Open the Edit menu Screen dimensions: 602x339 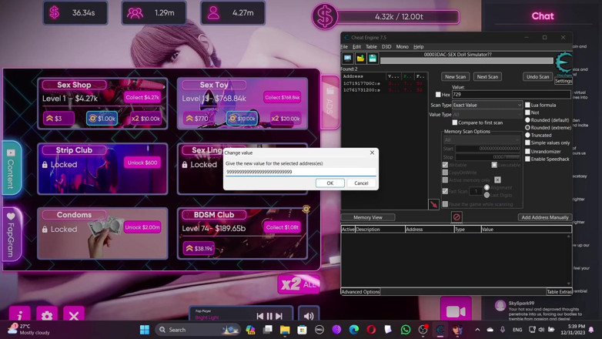pyautogui.click(x=356, y=46)
